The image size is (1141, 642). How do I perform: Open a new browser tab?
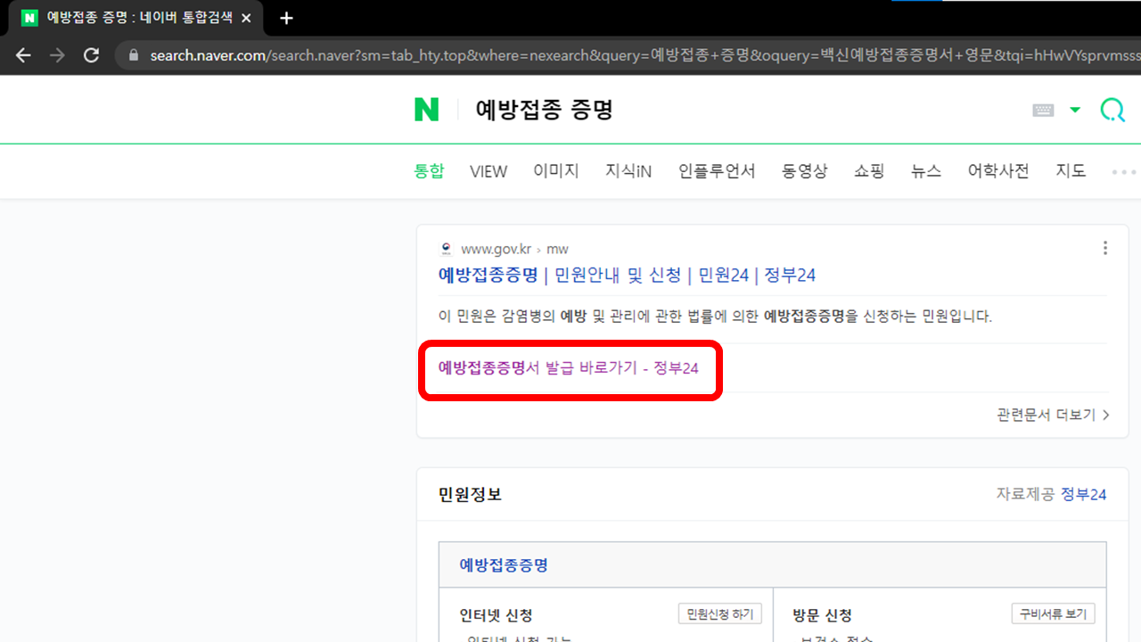click(286, 18)
